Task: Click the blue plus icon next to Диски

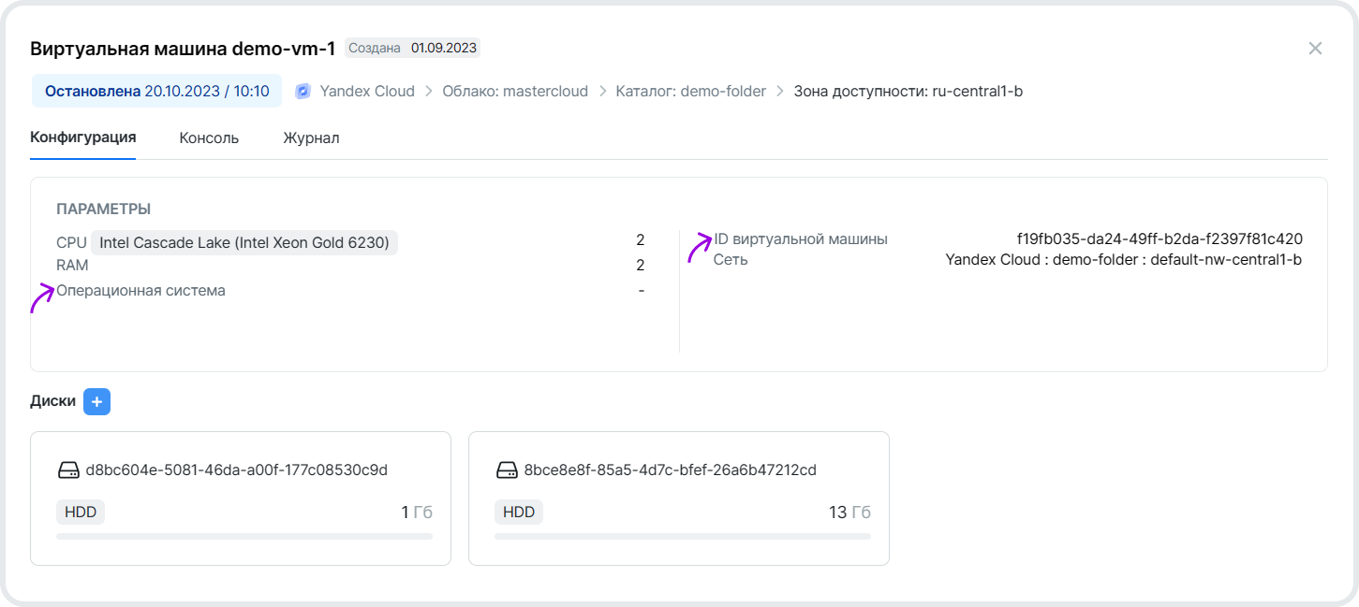Action: pos(96,401)
